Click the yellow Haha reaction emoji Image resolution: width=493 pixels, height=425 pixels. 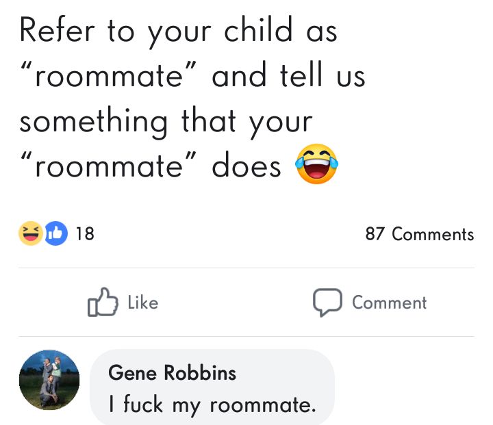pyautogui.click(x=31, y=234)
